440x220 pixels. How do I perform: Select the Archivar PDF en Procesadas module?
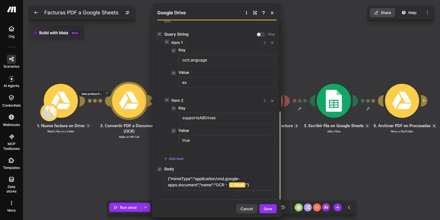point(402,100)
